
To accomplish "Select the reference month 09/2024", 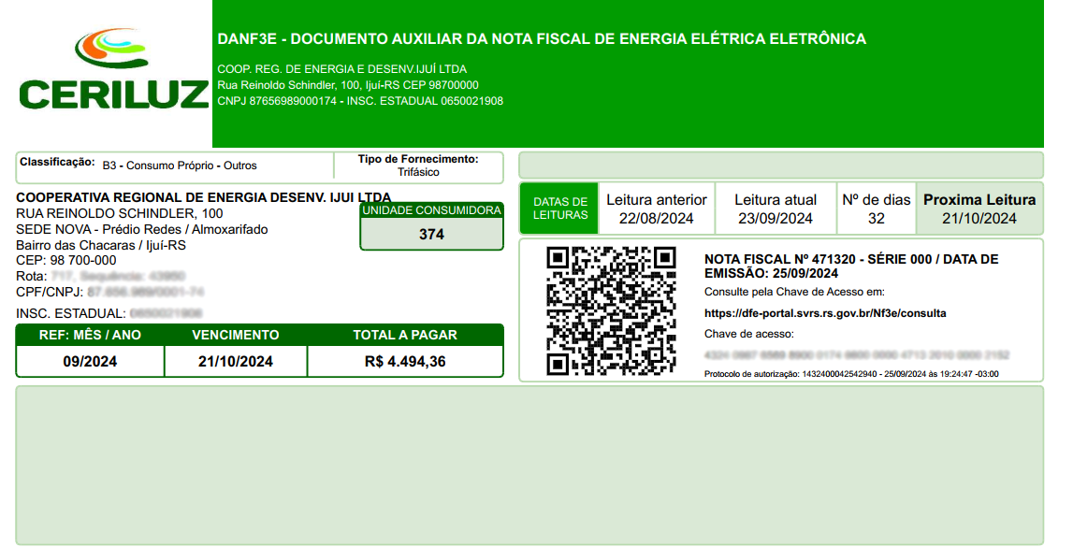I will [90, 362].
